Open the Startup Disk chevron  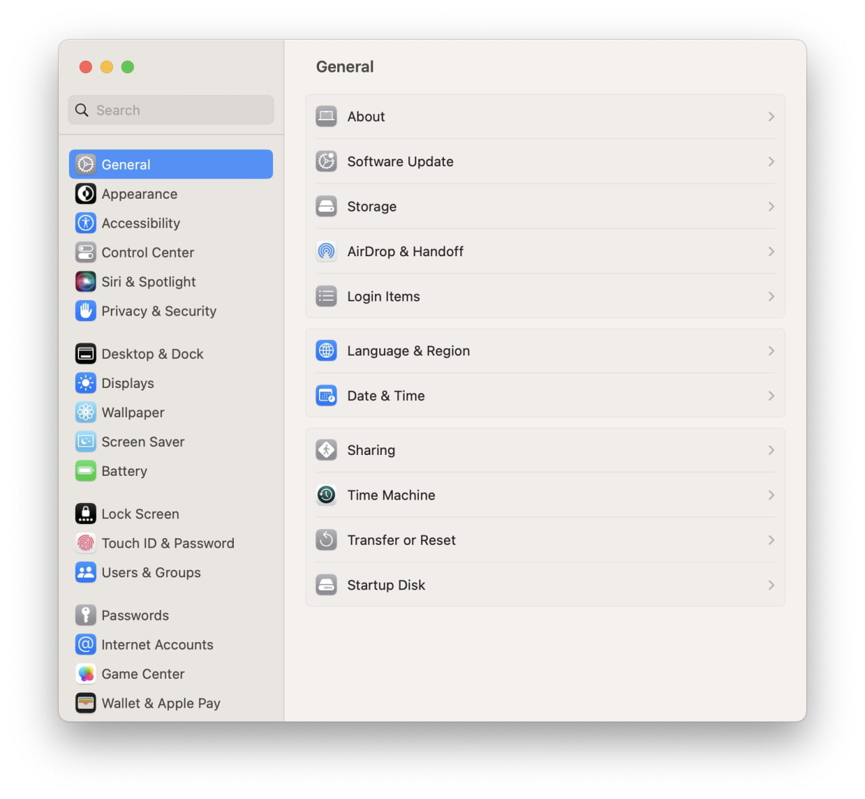pyautogui.click(x=771, y=585)
